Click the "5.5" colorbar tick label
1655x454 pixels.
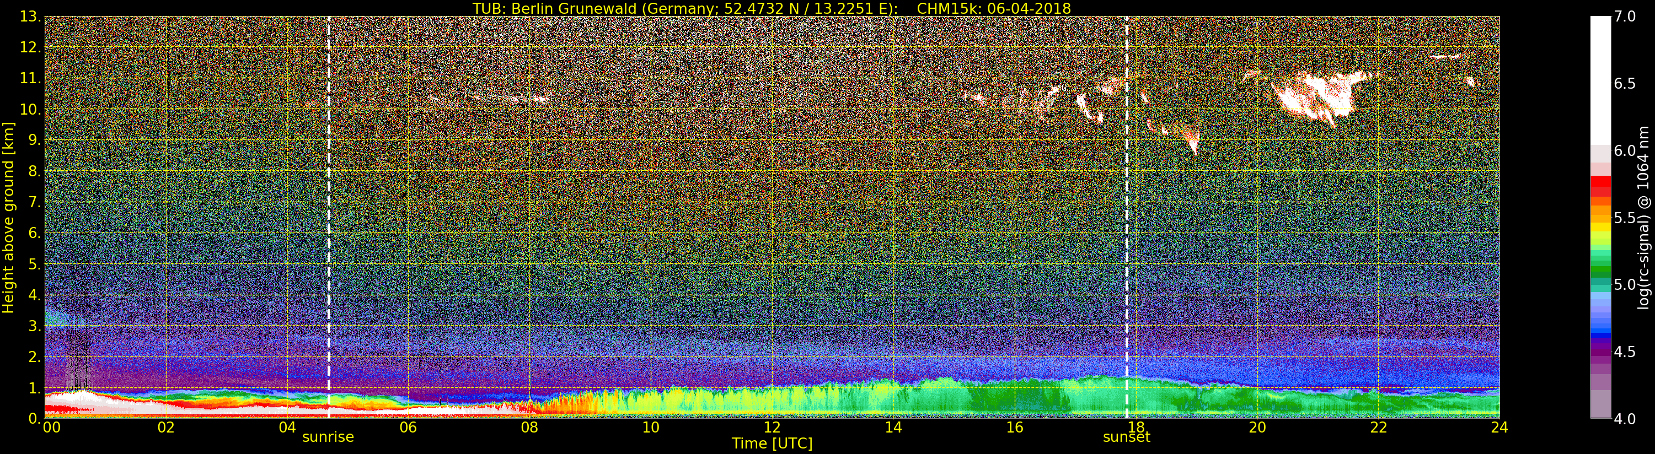(1625, 218)
